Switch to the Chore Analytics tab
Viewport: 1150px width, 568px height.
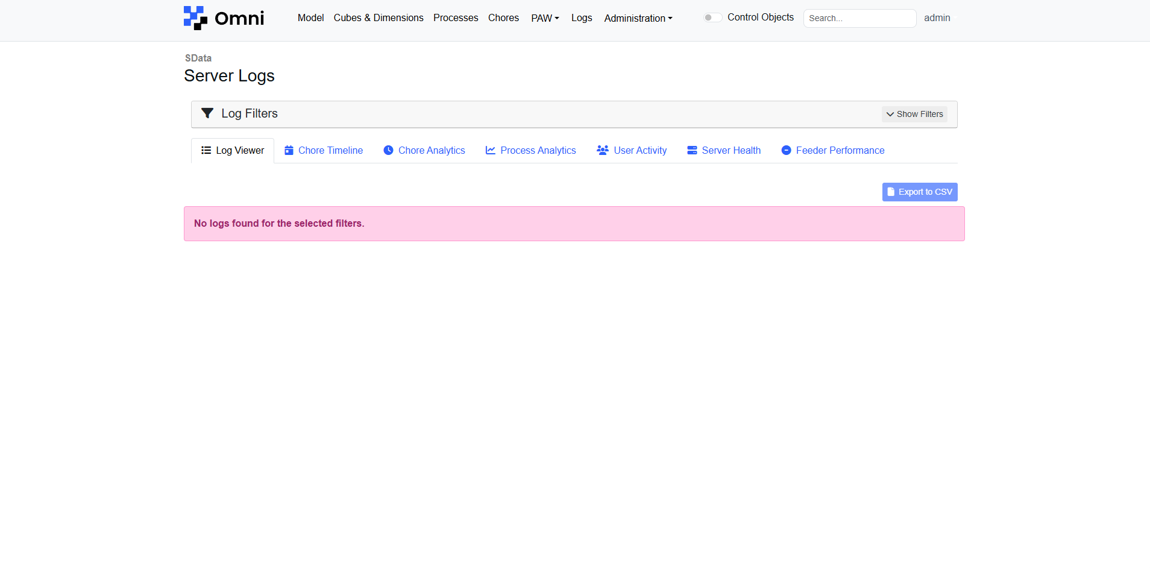pyautogui.click(x=424, y=151)
